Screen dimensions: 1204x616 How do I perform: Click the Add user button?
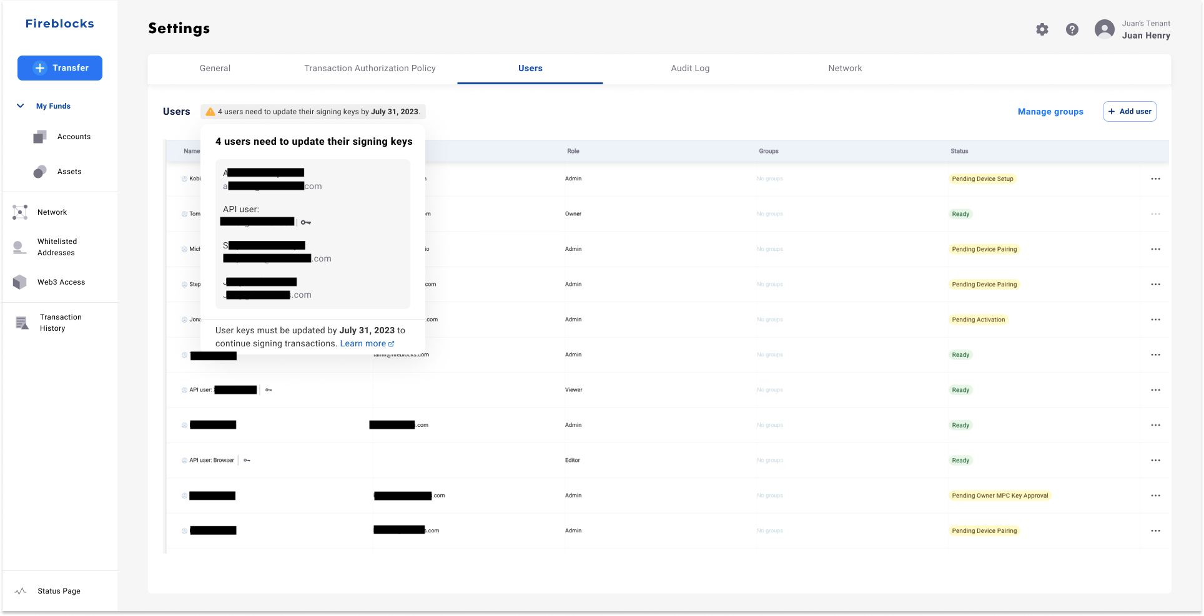[1130, 112]
